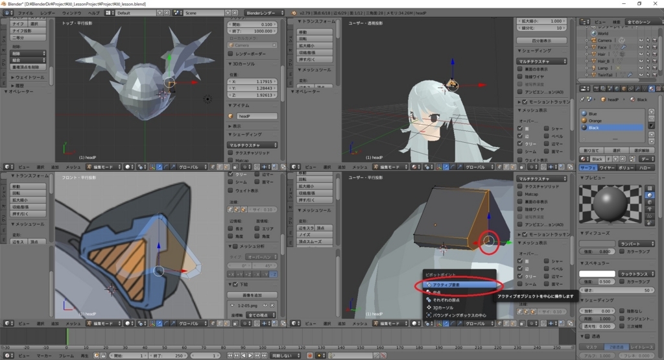Toggle snap magnet in User ortho viewport header
This screenshot has height=360, width=664.
pyautogui.click(x=544, y=324)
